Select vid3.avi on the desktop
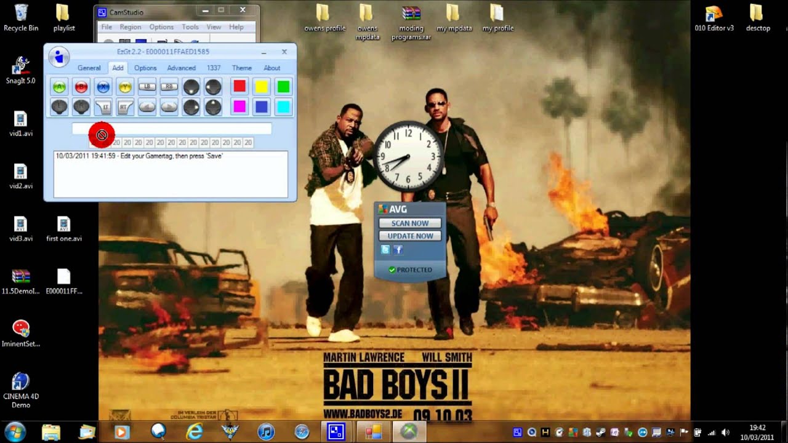Viewport: 788px width, 443px height. pyautogui.click(x=21, y=229)
